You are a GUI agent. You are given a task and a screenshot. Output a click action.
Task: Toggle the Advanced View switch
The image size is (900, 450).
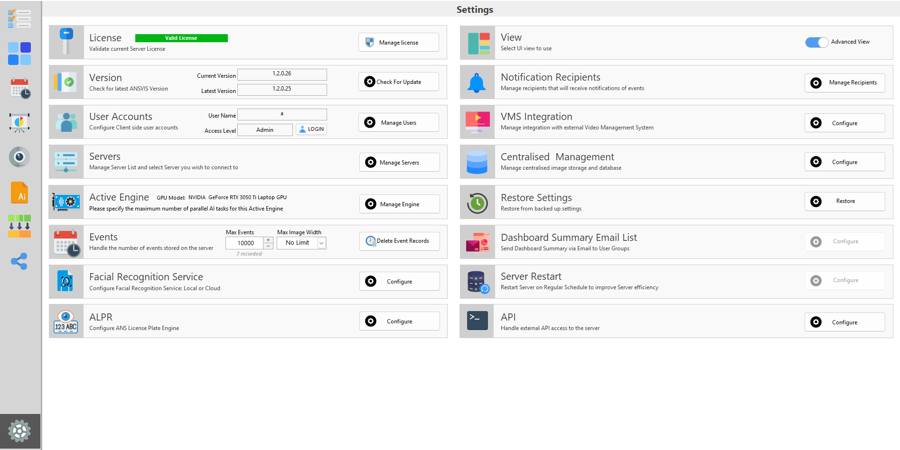[x=816, y=42]
